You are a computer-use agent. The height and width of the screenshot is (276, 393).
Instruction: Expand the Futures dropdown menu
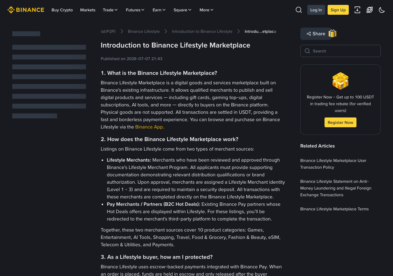coord(135,10)
